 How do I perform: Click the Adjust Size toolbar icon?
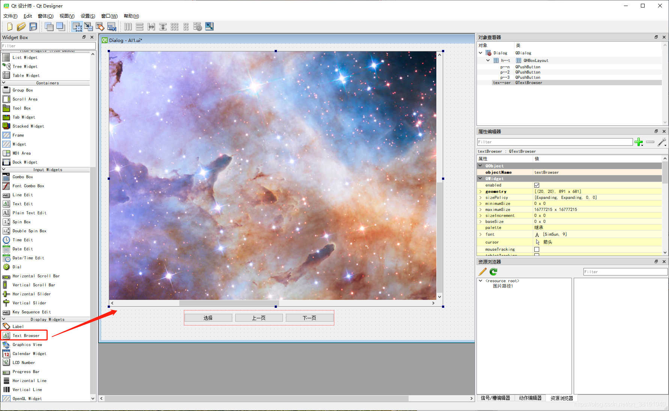[209, 27]
